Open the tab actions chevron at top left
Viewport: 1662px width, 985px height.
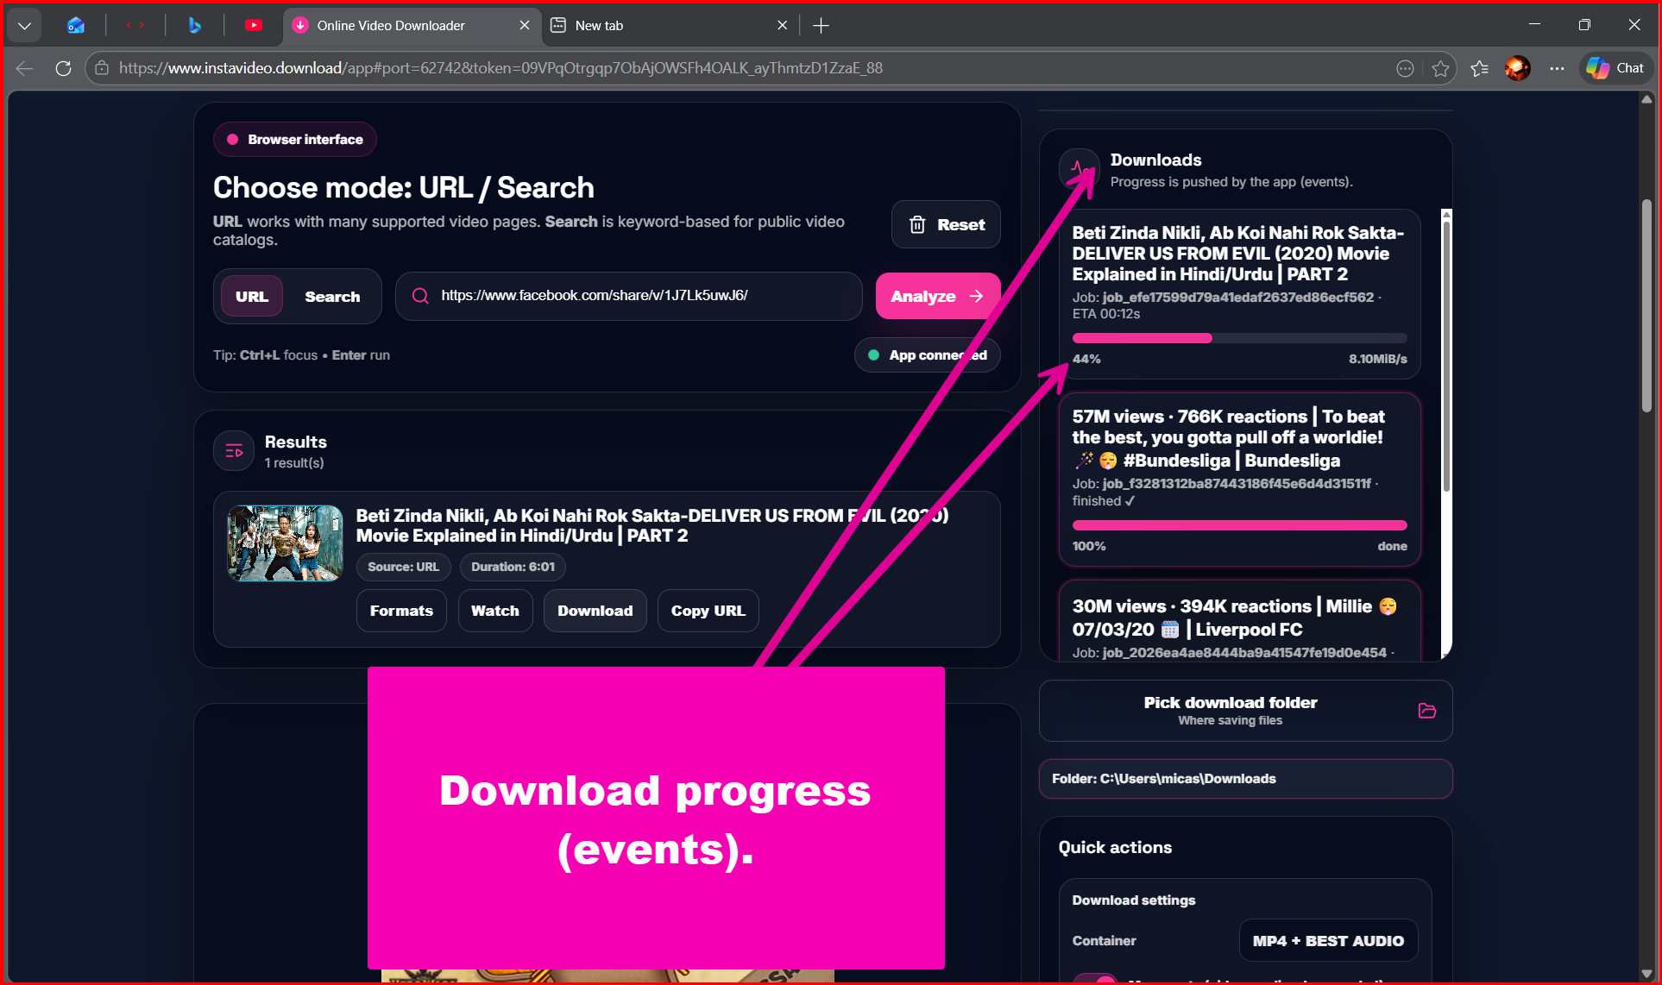click(x=24, y=25)
